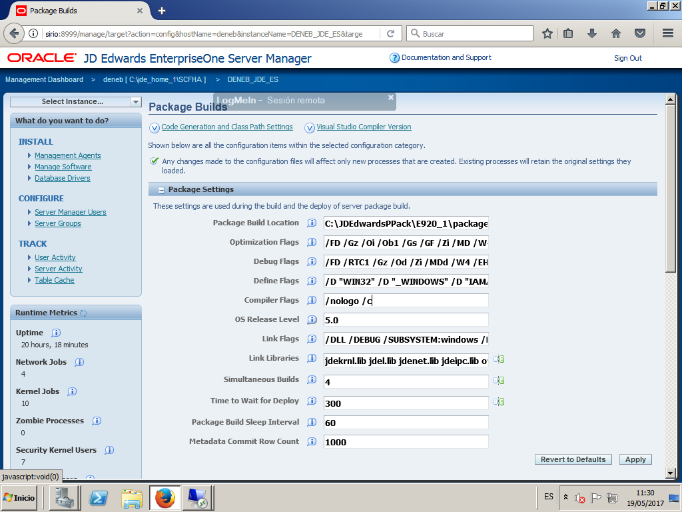Open the Inicio start button

point(19,497)
